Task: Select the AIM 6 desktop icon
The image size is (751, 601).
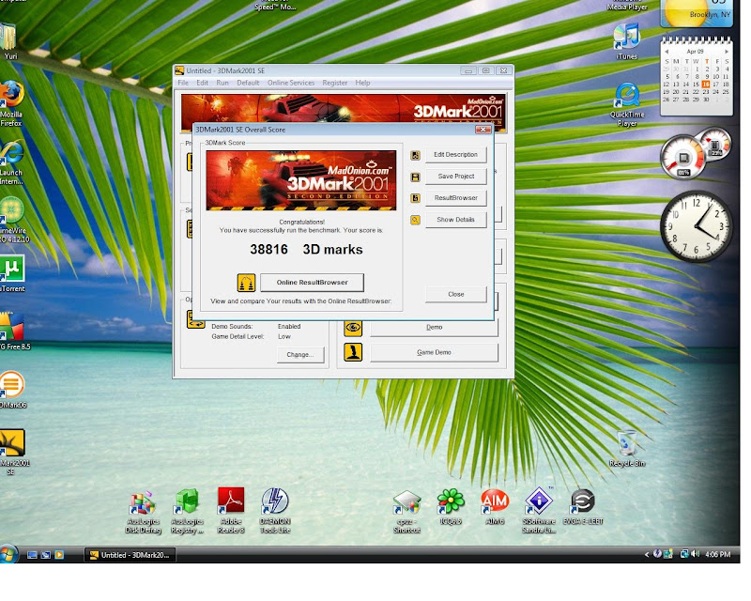Action: tap(495, 507)
